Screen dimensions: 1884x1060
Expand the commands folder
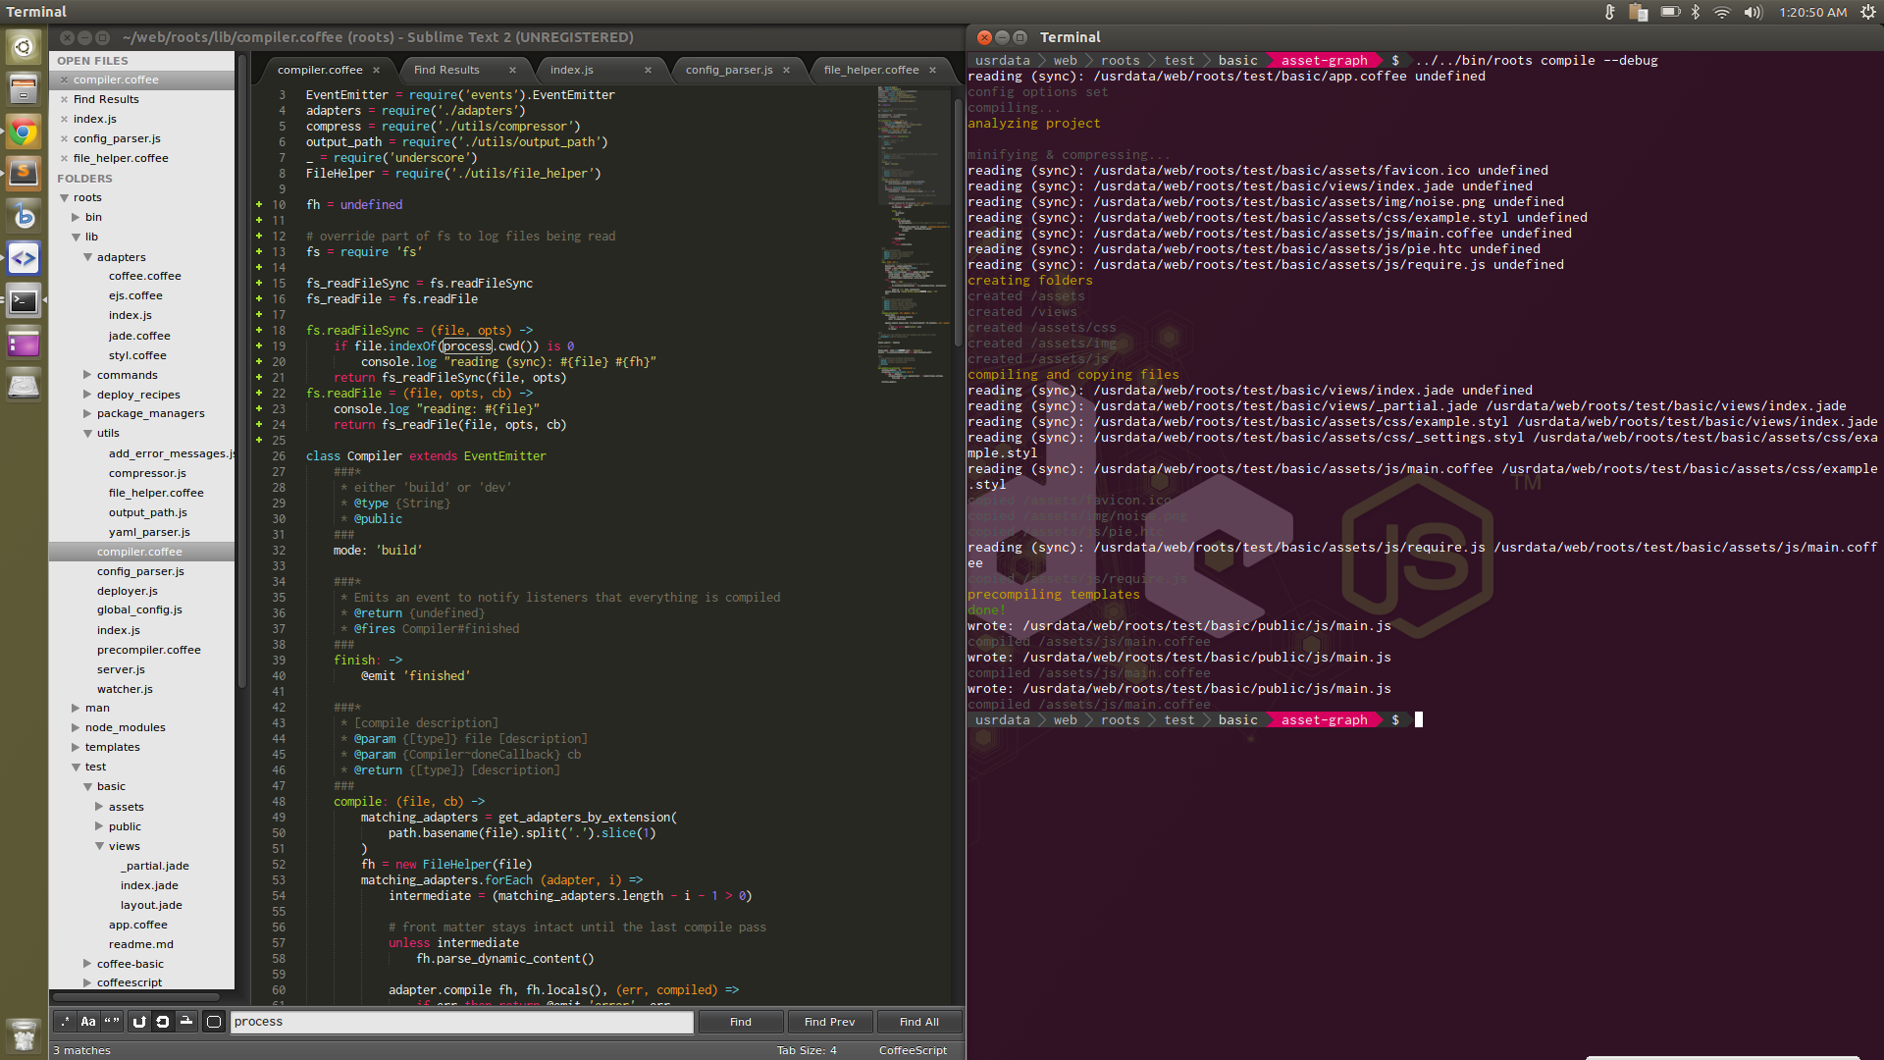point(87,375)
